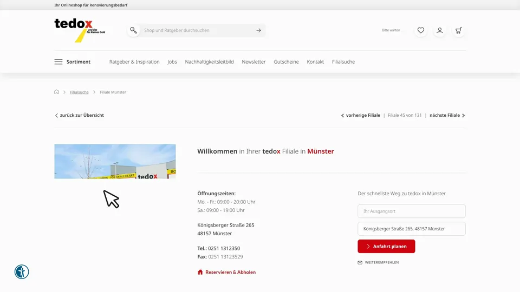
Task: Open the Kontakt menu item
Action: (x=315, y=62)
